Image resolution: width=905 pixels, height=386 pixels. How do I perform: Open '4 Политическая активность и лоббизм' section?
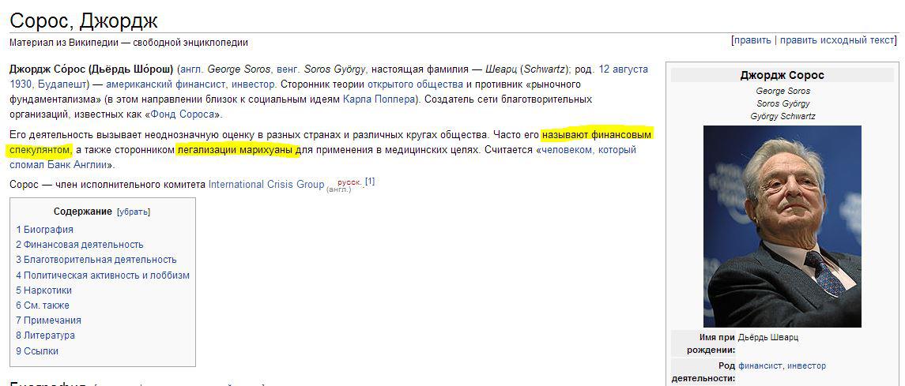(x=103, y=275)
